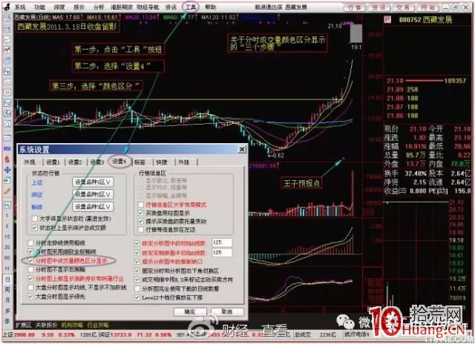Switch to 1-minute period in left toolbar
Image resolution: width=475 pixels, height=344 pixels.
7,216
